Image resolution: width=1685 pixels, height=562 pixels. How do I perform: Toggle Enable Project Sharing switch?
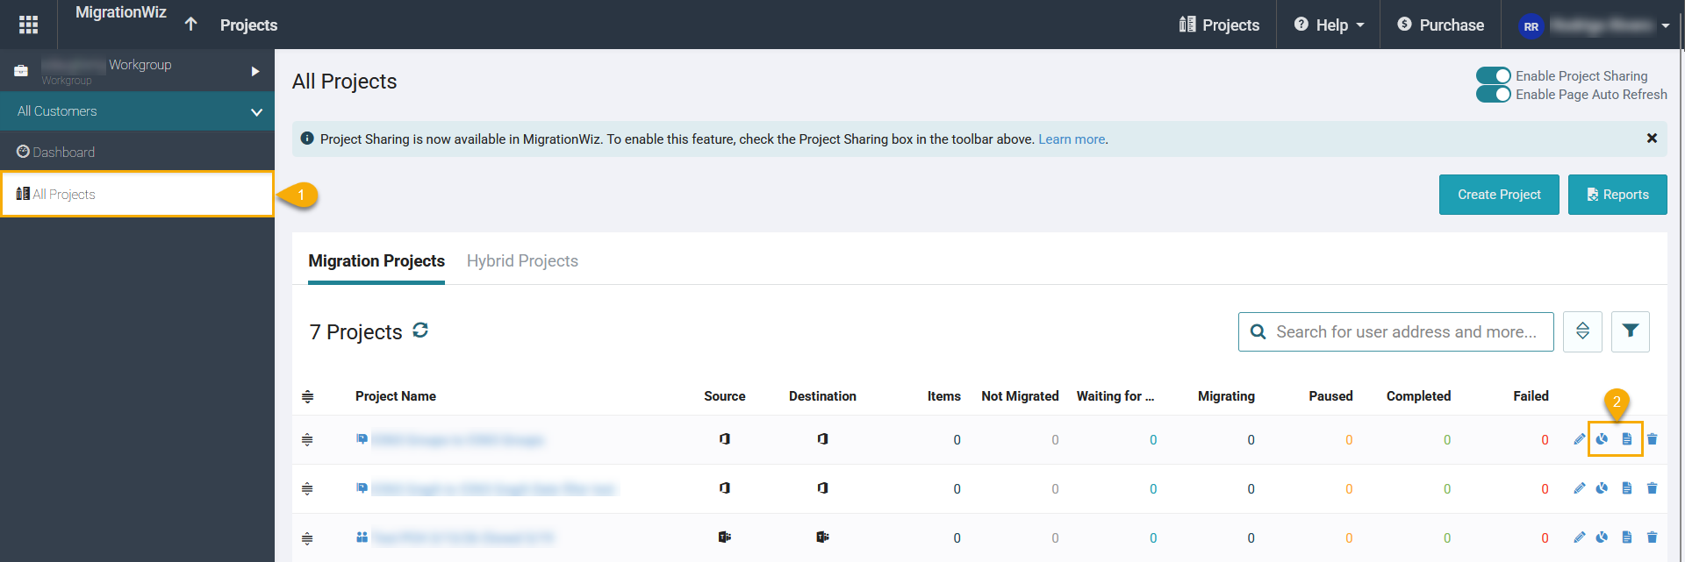pyautogui.click(x=1493, y=75)
